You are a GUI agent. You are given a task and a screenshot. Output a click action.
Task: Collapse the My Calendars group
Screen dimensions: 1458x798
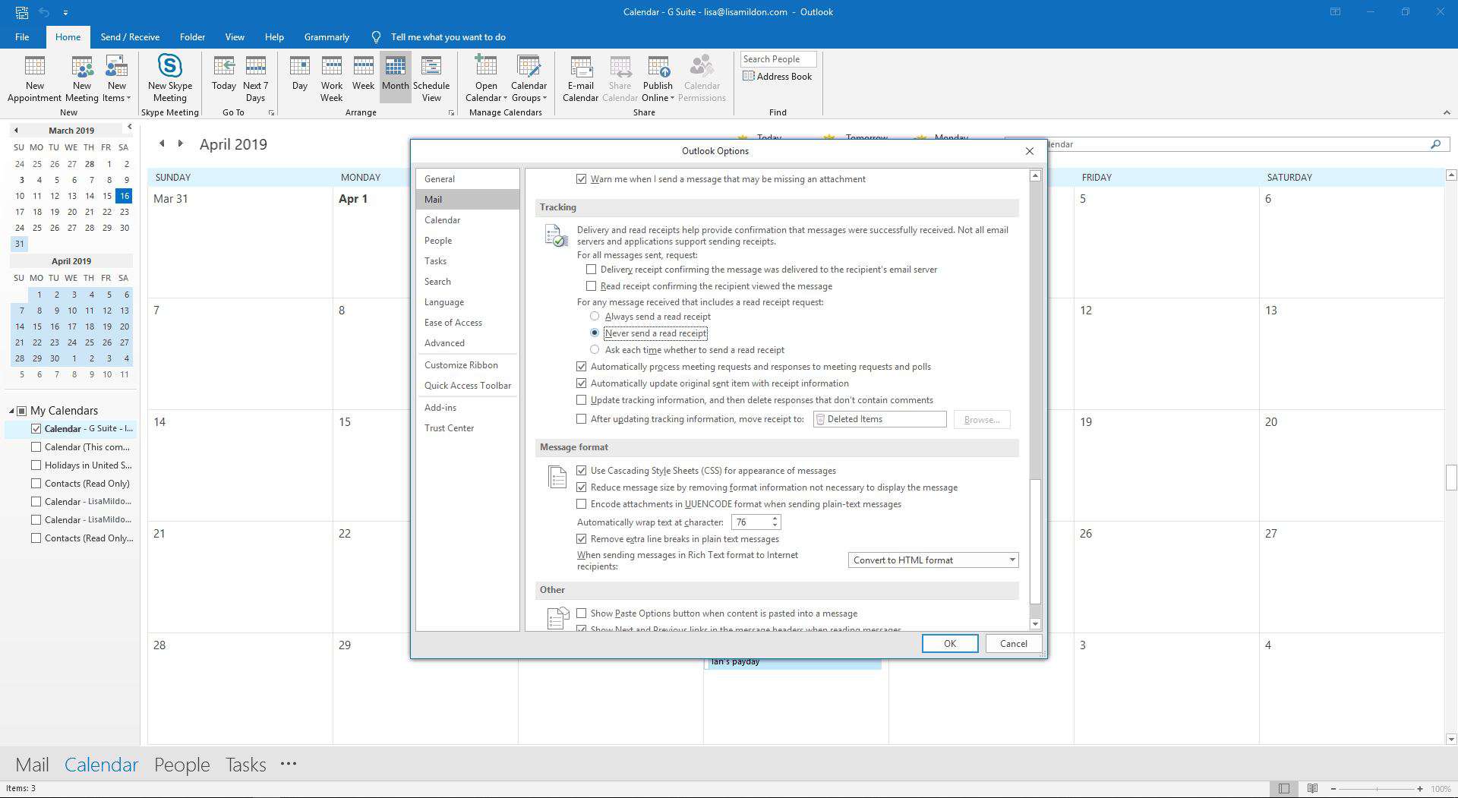11,411
